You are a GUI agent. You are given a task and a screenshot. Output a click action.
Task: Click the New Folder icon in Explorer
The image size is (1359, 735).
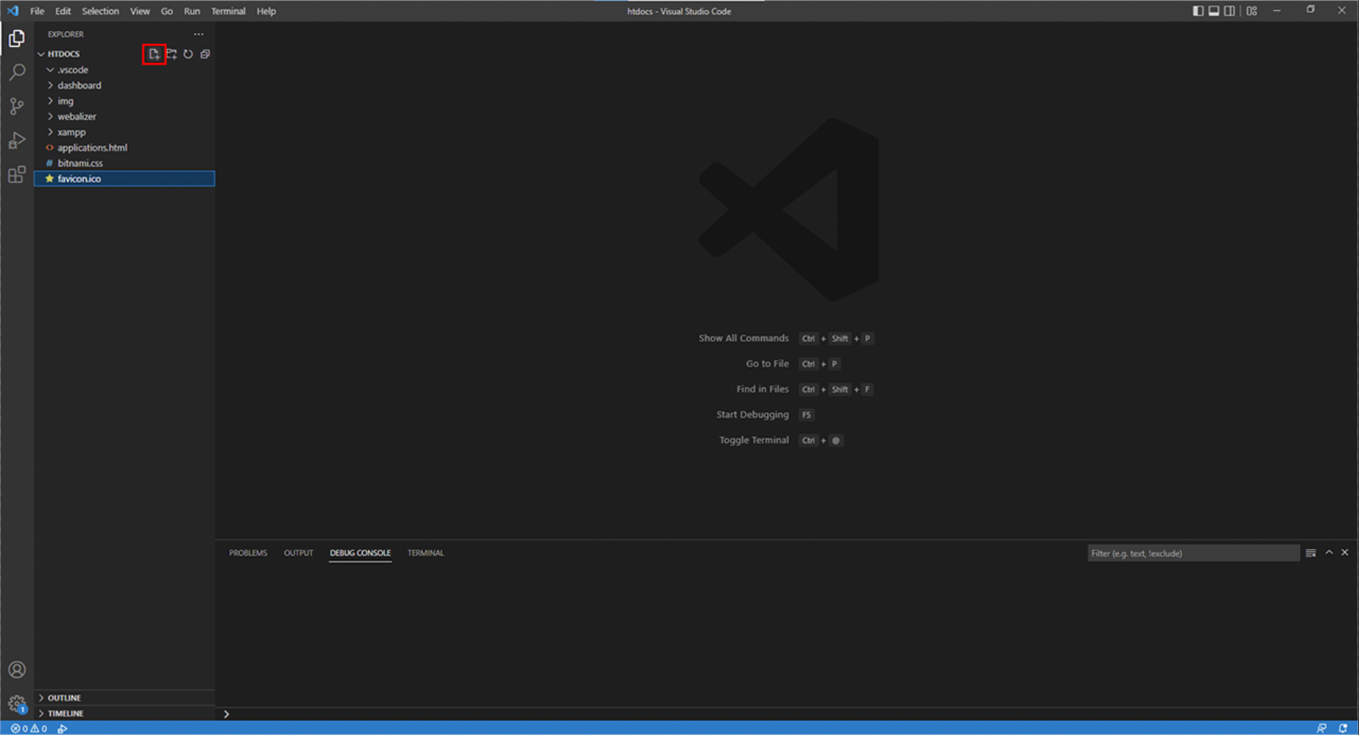tap(171, 54)
